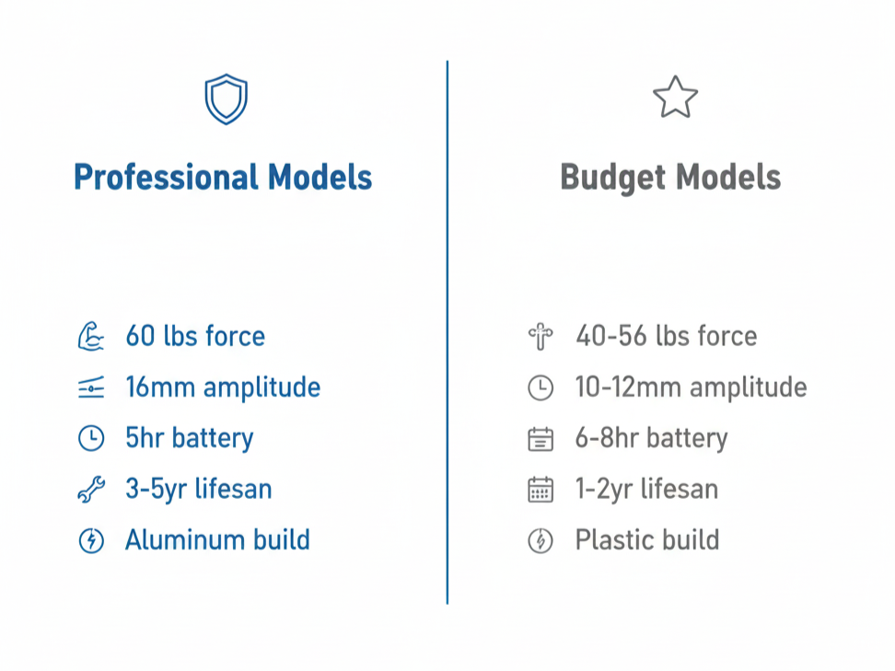This screenshot has height=671, width=895.
Task: Click the Plastic build text
Action: tap(647, 539)
